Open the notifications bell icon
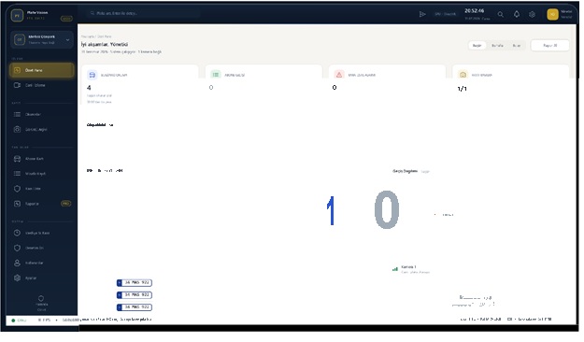This screenshot has height=342, width=584. coord(517,14)
